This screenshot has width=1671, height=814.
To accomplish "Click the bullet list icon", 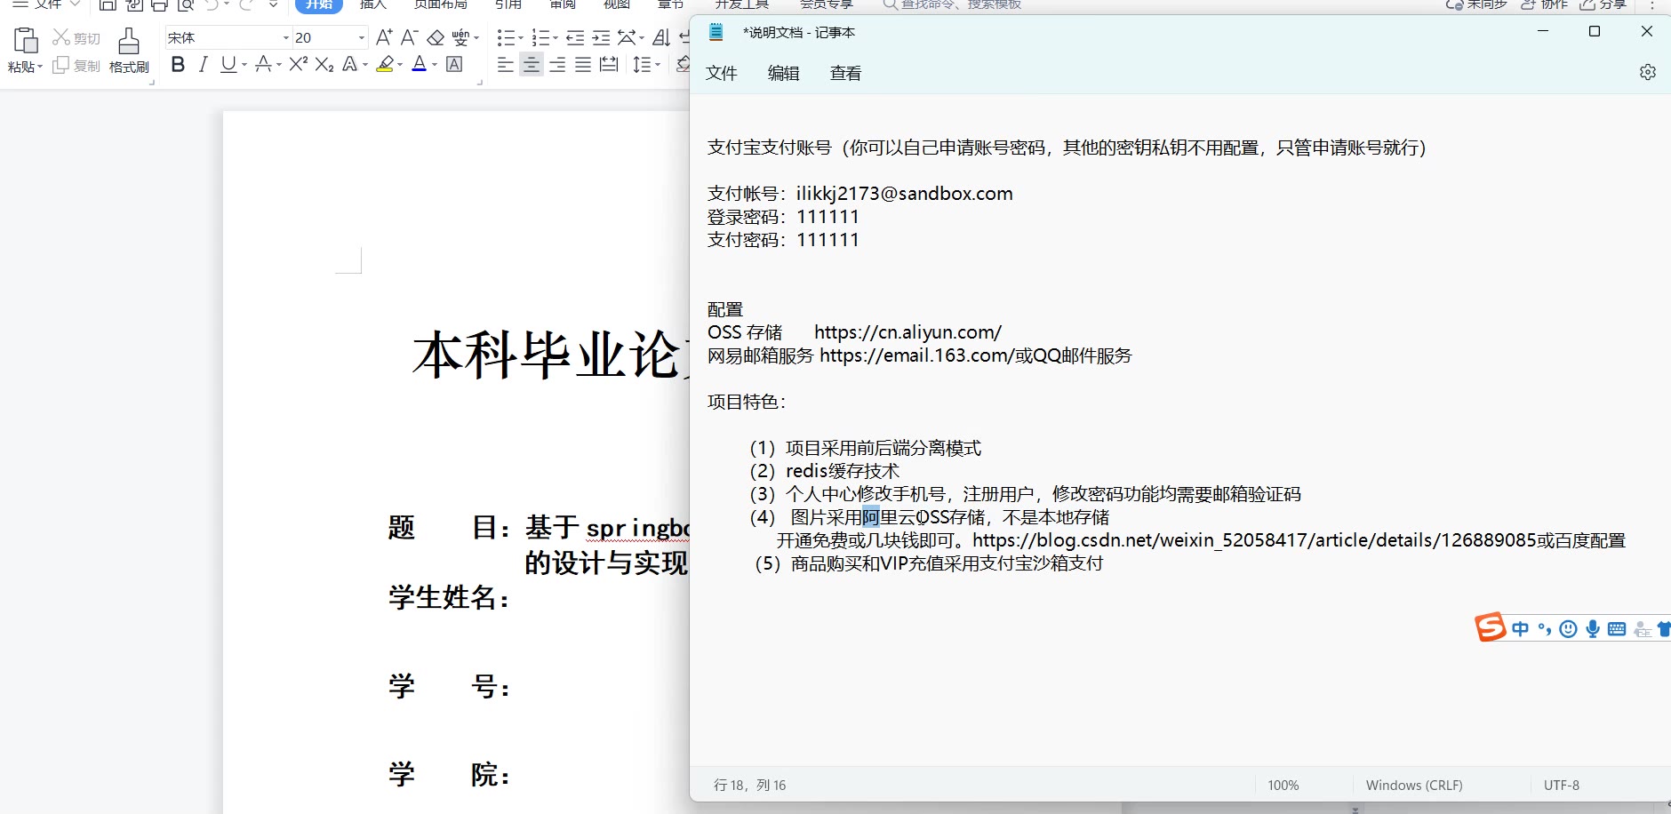I will click(505, 37).
